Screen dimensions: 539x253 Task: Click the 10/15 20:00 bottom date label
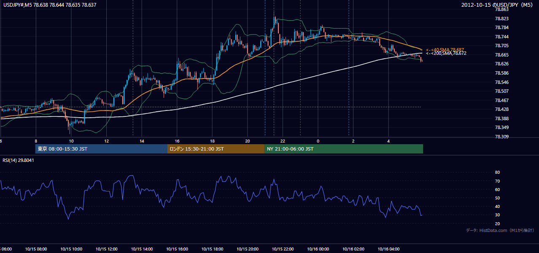(x=248, y=249)
